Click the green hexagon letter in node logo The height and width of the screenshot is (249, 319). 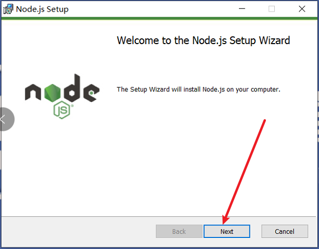pyautogui.click(x=53, y=93)
